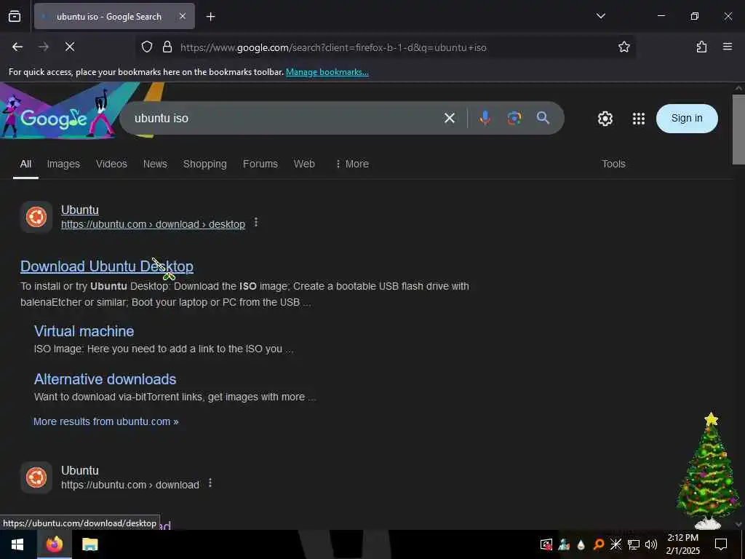Open More results from ubuntu.com
Screen dimensions: 745x559
tap(106, 421)
